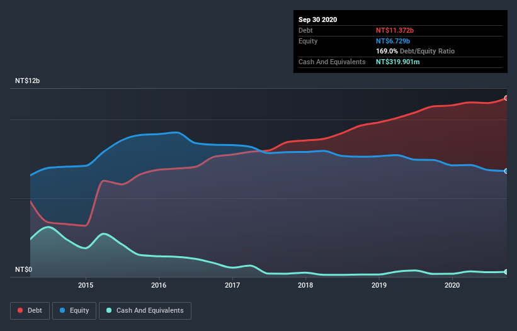Click the Equity label in tooltip
Screen dimensions: 517x331
[308, 41]
